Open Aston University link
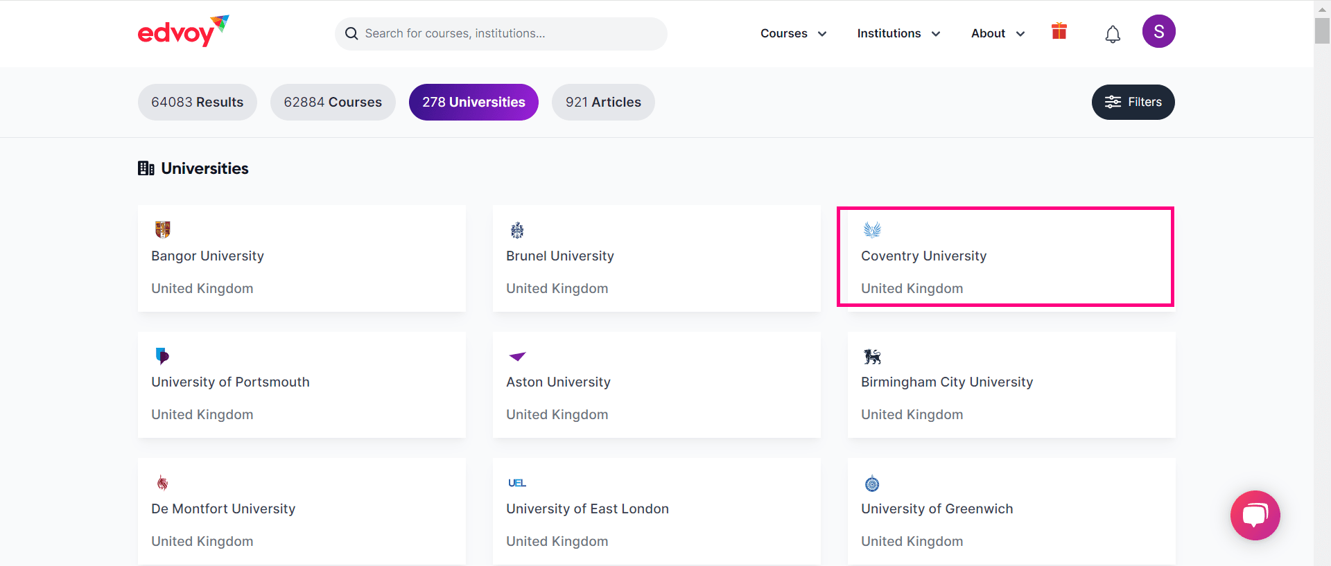The width and height of the screenshot is (1331, 566). [x=558, y=382]
